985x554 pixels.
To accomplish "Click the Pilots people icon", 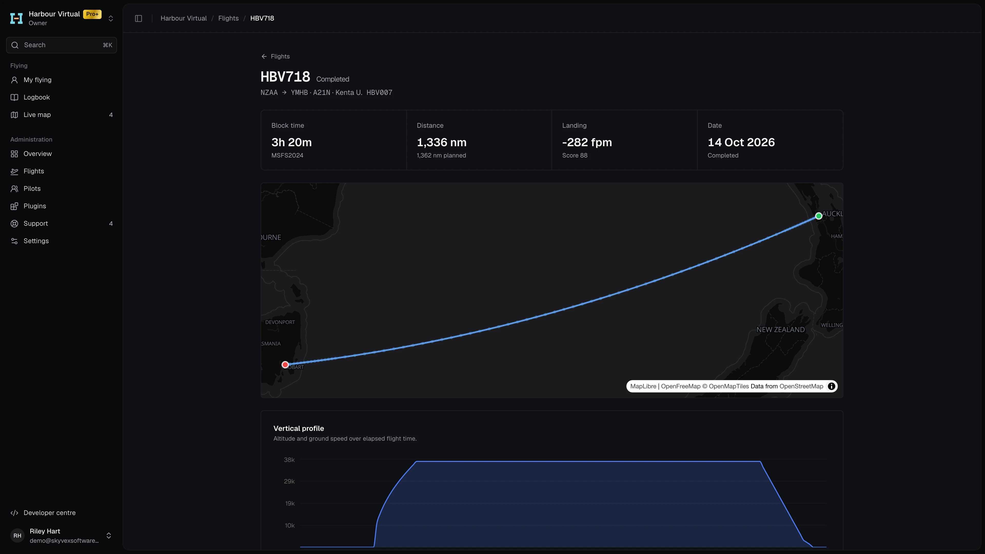I will pyautogui.click(x=15, y=189).
